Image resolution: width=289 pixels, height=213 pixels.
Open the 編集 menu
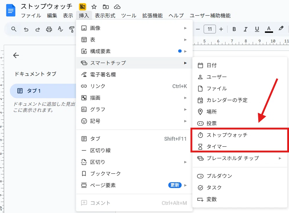click(x=52, y=16)
